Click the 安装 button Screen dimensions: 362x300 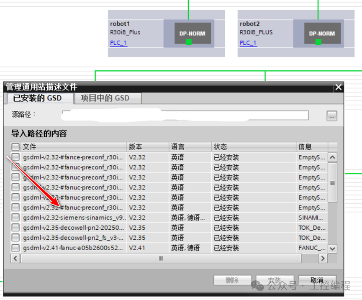pyautogui.click(x=275, y=280)
